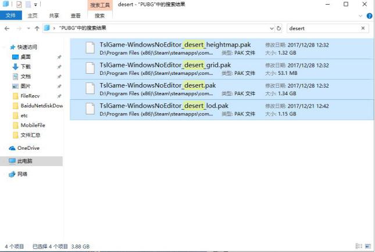Image resolution: width=375 pixels, height=252 pixels.
Task: Click the 1.32 GB size of heightmap.pak
Action: [x=287, y=53]
